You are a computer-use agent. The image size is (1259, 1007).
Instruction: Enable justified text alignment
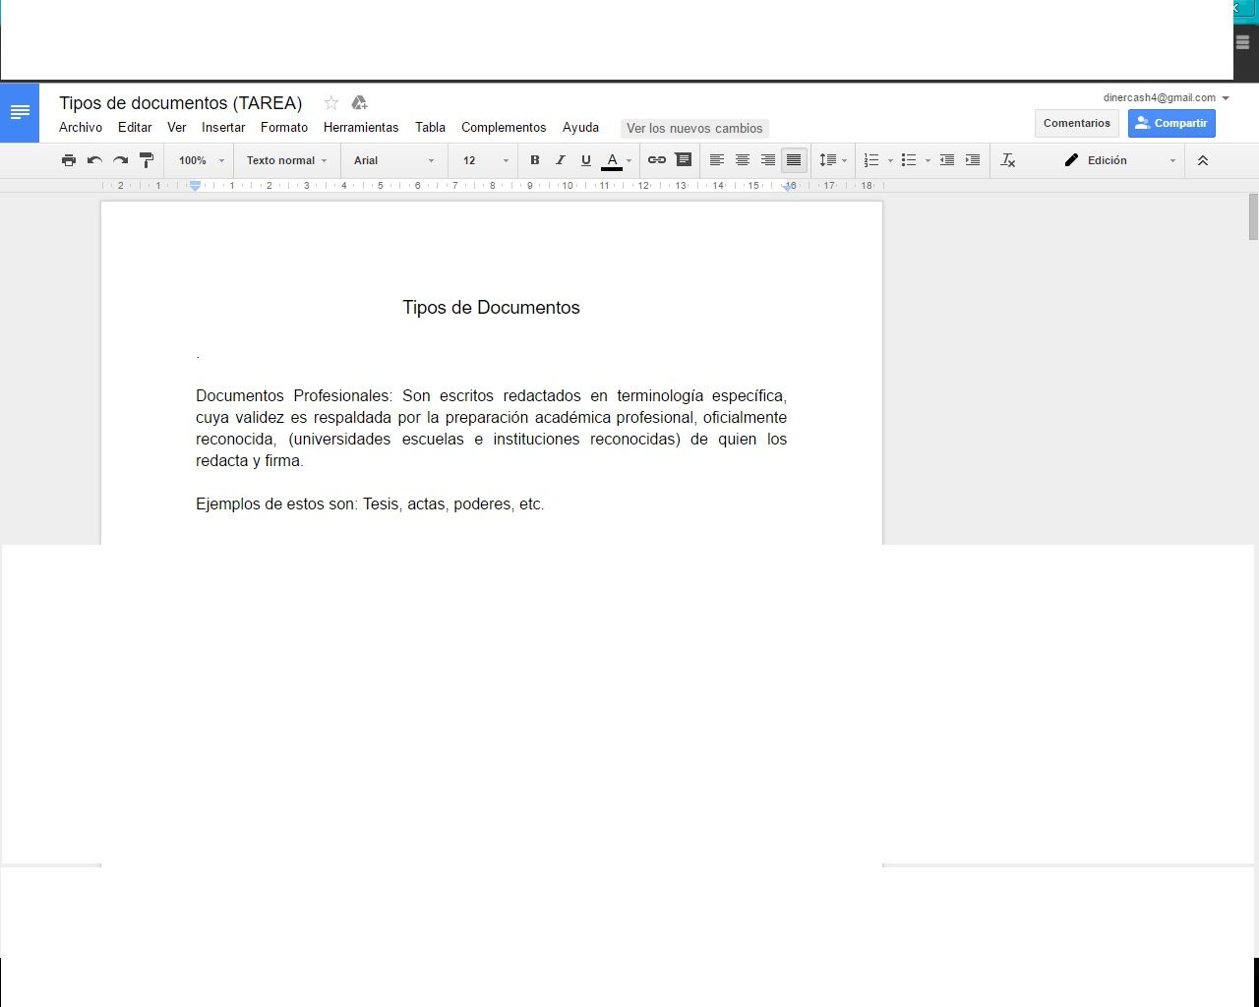click(x=794, y=160)
